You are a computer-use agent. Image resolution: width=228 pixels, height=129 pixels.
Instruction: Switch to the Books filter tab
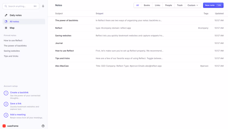tap(147, 5)
